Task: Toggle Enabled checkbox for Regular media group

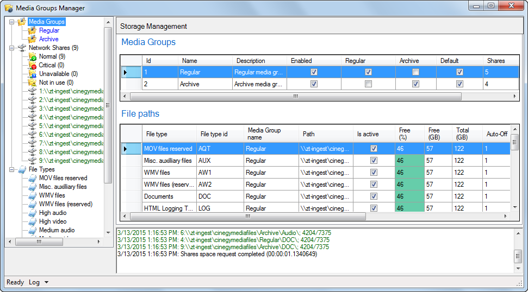Action: (x=314, y=72)
